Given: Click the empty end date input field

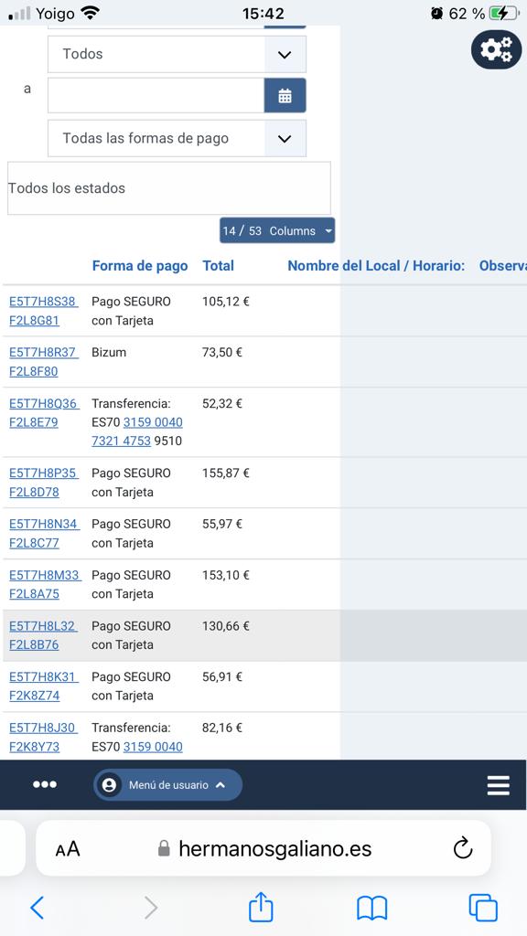Looking at the screenshot, I should coord(156,95).
